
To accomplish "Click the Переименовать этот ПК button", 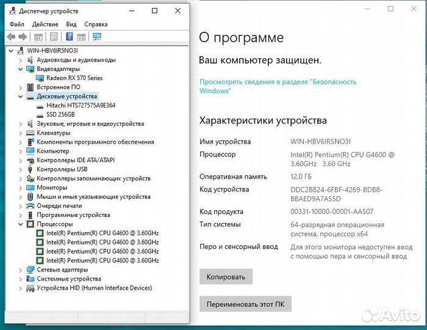I will (245, 304).
